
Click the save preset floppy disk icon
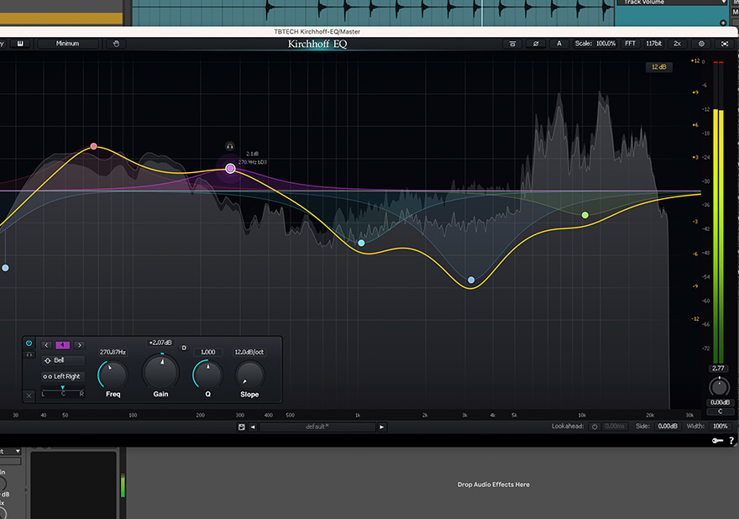242,427
